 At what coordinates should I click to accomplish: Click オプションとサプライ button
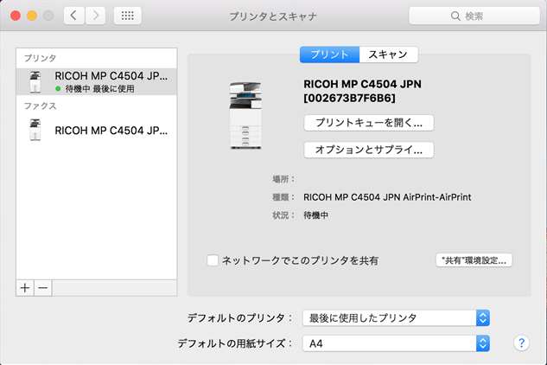pyautogui.click(x=369, y=150)
